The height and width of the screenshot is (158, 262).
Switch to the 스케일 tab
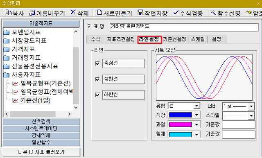pos(198,39)
